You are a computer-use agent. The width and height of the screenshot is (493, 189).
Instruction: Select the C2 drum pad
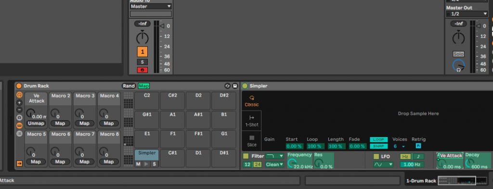147,101
